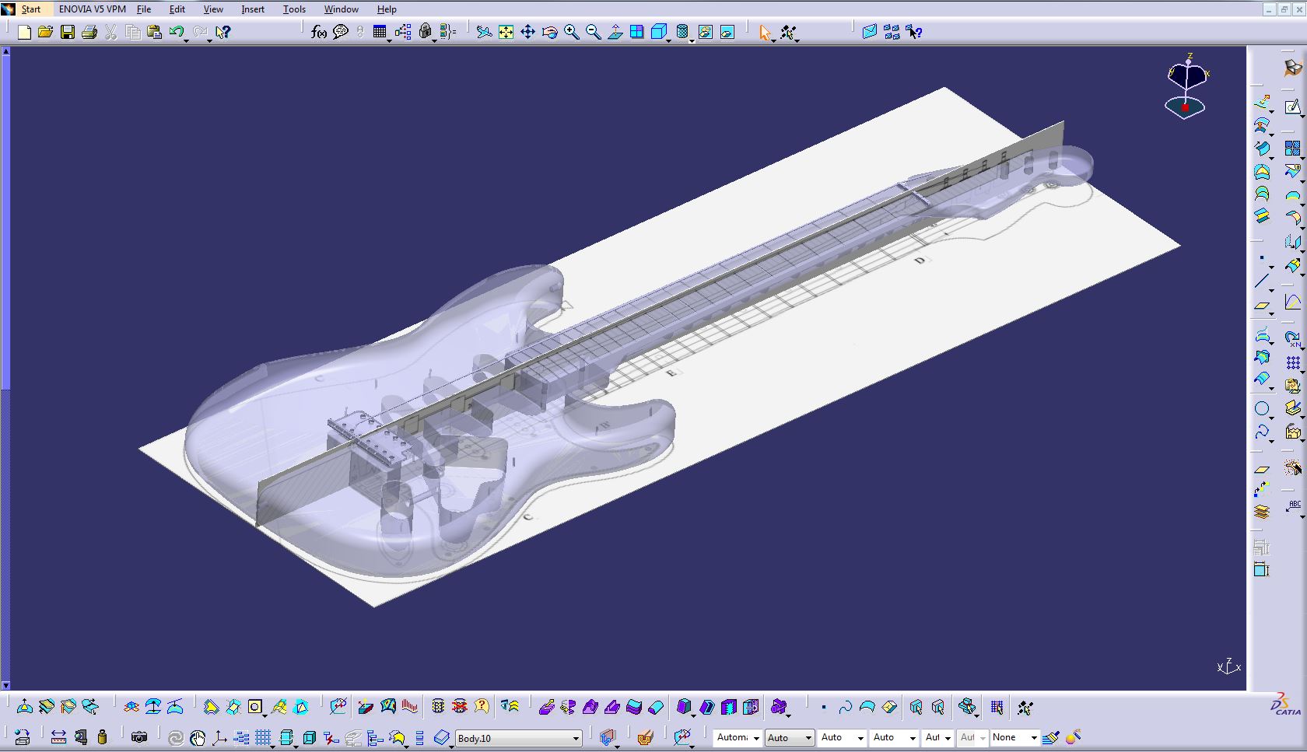Image resolution: width=1307 pixels, height=752 pixels.
Task: Click the Fly Mode airplane icon
Action: 484,32
